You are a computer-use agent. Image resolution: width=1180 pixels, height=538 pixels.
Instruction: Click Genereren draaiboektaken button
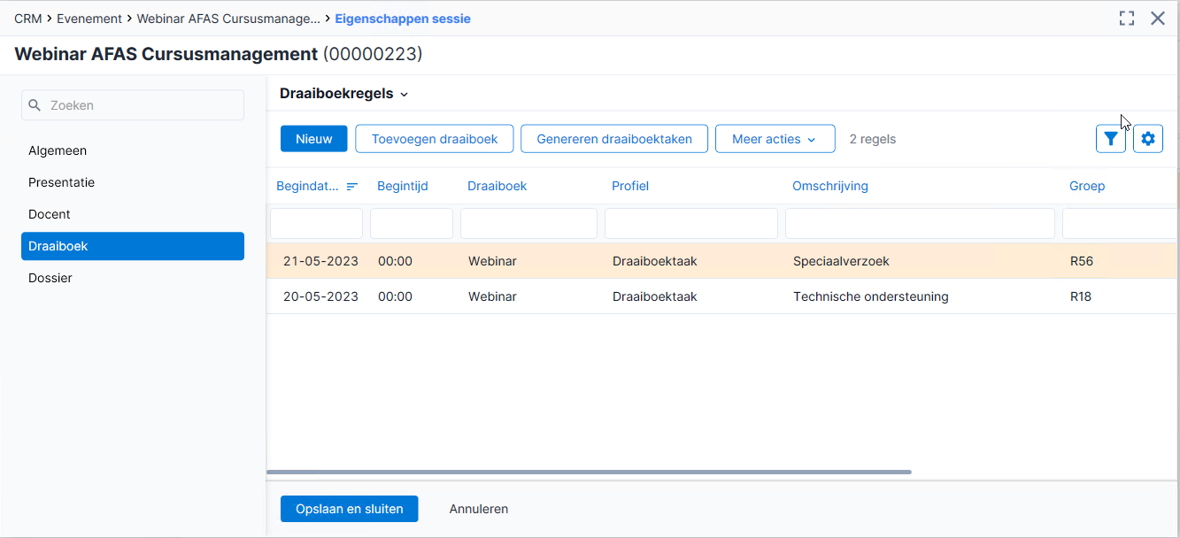point(614,139)
